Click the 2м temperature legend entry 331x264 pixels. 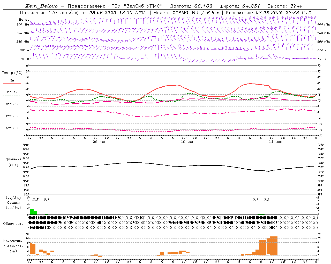click(12, 81)
